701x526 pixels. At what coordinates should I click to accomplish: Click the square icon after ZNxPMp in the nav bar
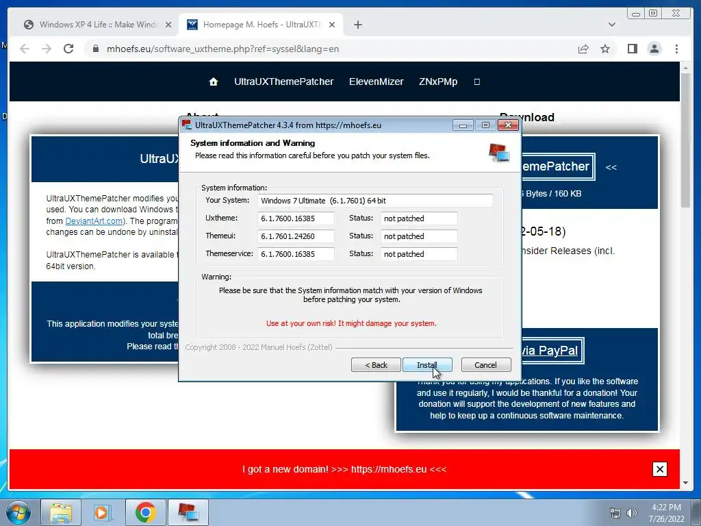coord(477,82)
